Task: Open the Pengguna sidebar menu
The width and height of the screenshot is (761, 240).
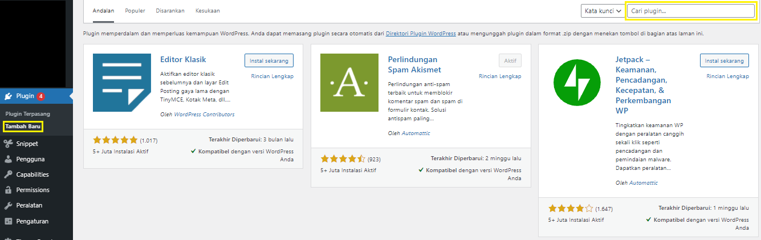Action: click(36, 159)
